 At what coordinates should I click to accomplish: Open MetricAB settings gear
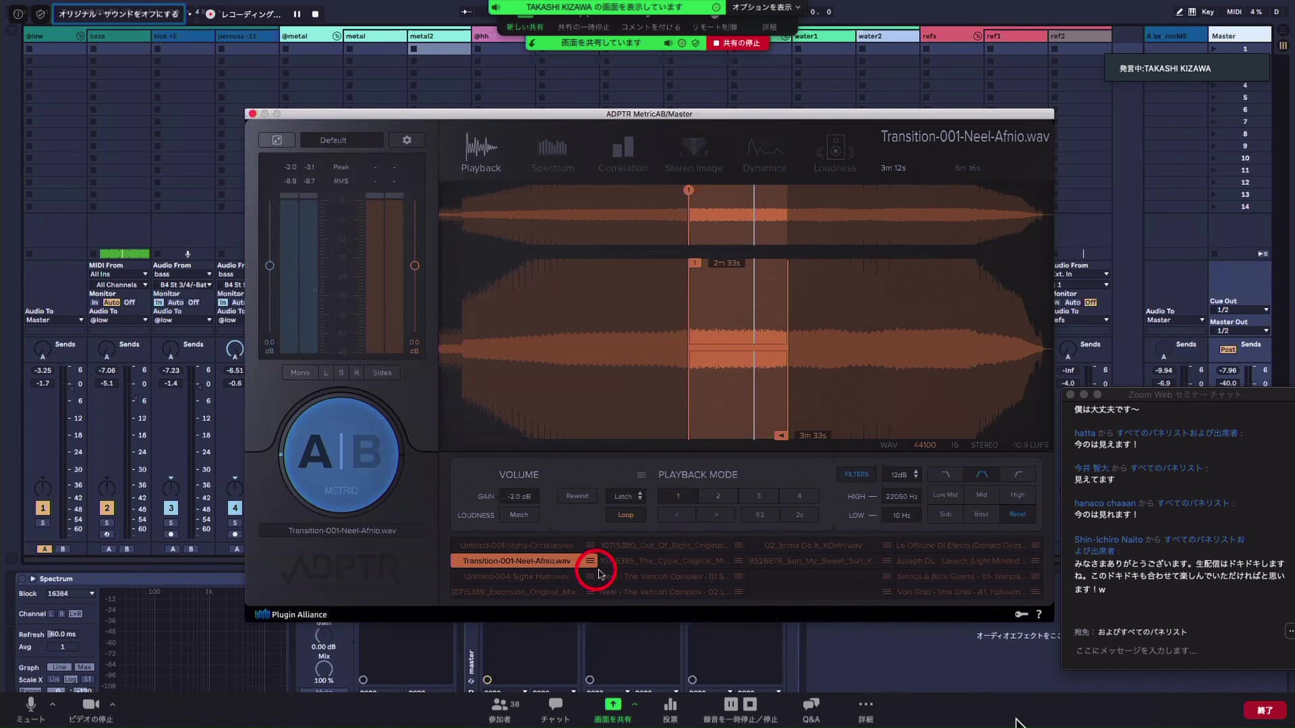[407, 140]
